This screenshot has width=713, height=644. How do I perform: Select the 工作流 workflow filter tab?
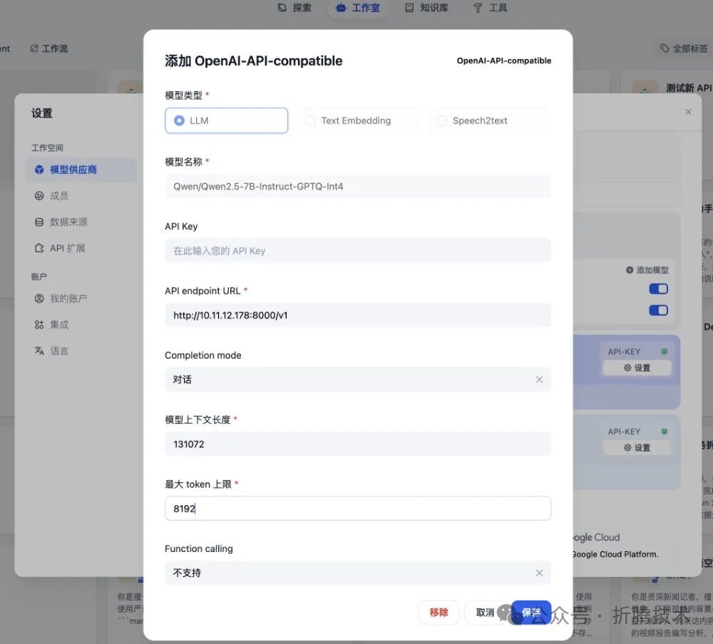[x=49, y=48]
